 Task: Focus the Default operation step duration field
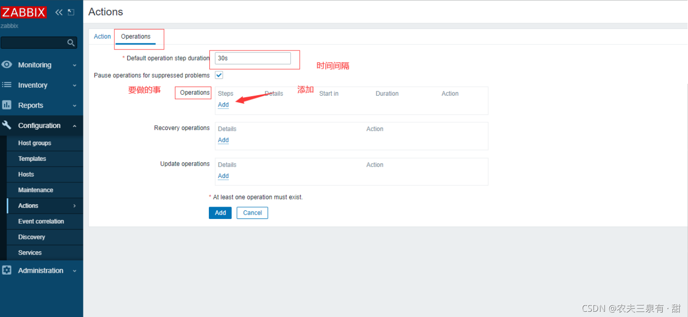pyautogui.click(x=253, y=58)
